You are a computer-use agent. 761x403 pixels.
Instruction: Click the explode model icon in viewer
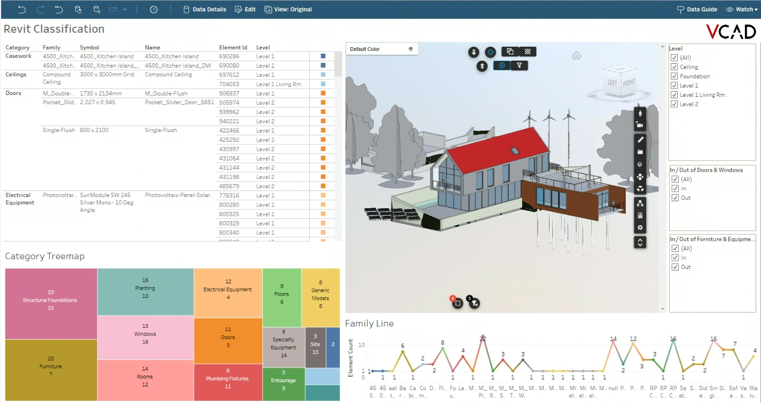[x=640, y=177]
